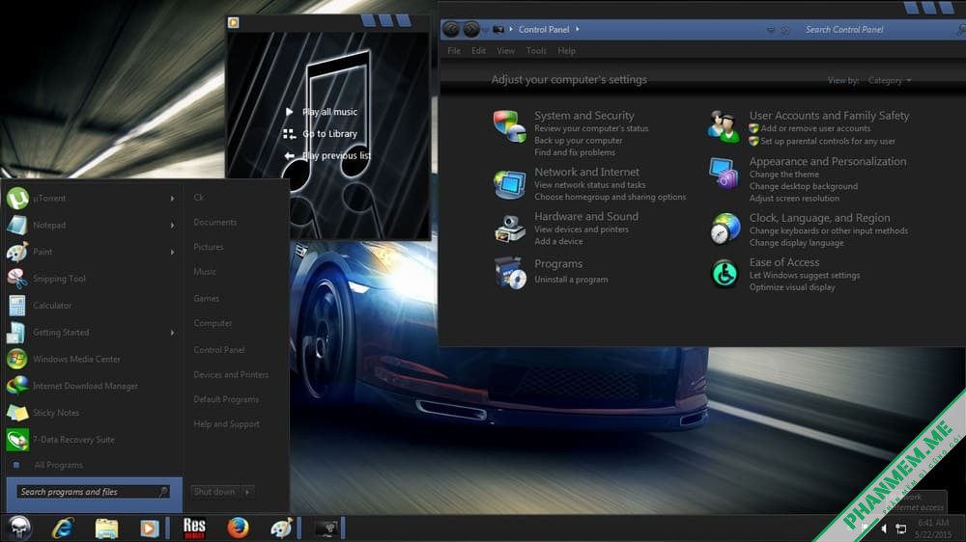Click the User Accounts and Family Safety icon
The width and height of the screenshot is (966, 542).
click(724, 126)
